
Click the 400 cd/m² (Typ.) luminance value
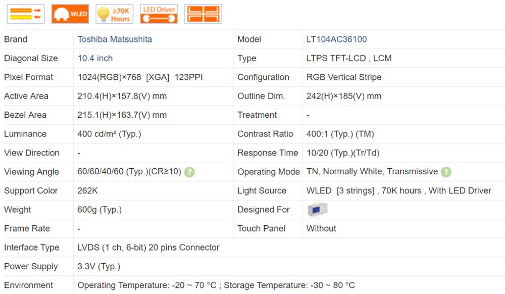click(109, 134)
